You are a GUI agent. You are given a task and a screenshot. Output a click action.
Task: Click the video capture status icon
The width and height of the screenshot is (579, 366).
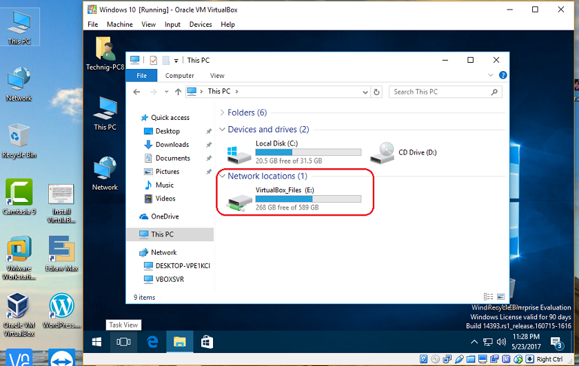tap(494, 359)
